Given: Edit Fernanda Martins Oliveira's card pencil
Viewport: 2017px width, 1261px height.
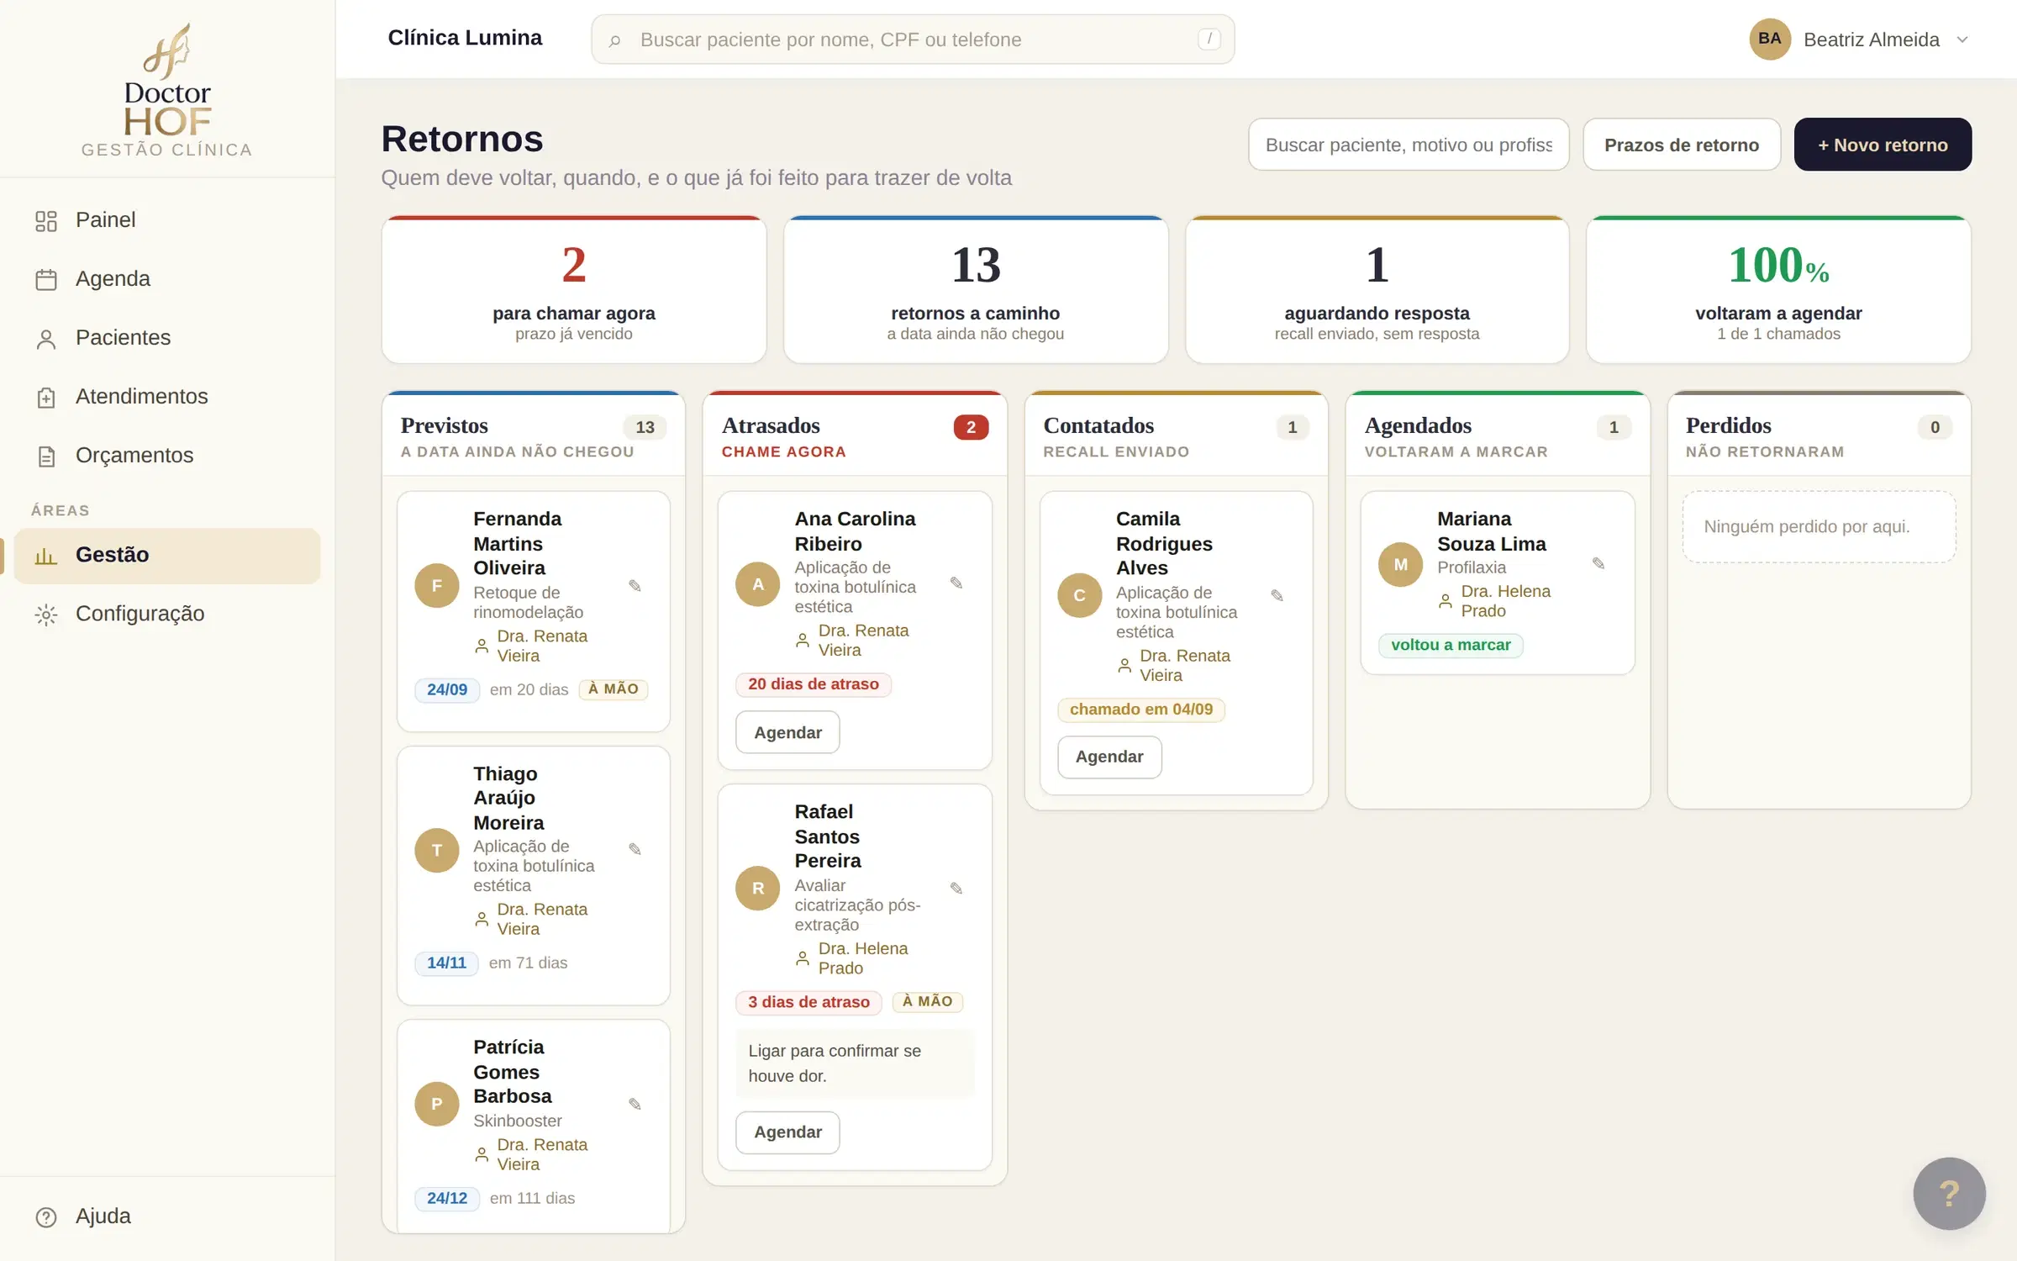Looking at the screenshot, I should click(x=635, y=586).
